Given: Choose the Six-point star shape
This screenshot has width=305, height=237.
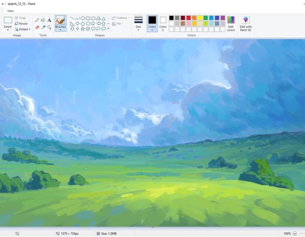Looking at the screenshot, I should click(x=88, y=29).
